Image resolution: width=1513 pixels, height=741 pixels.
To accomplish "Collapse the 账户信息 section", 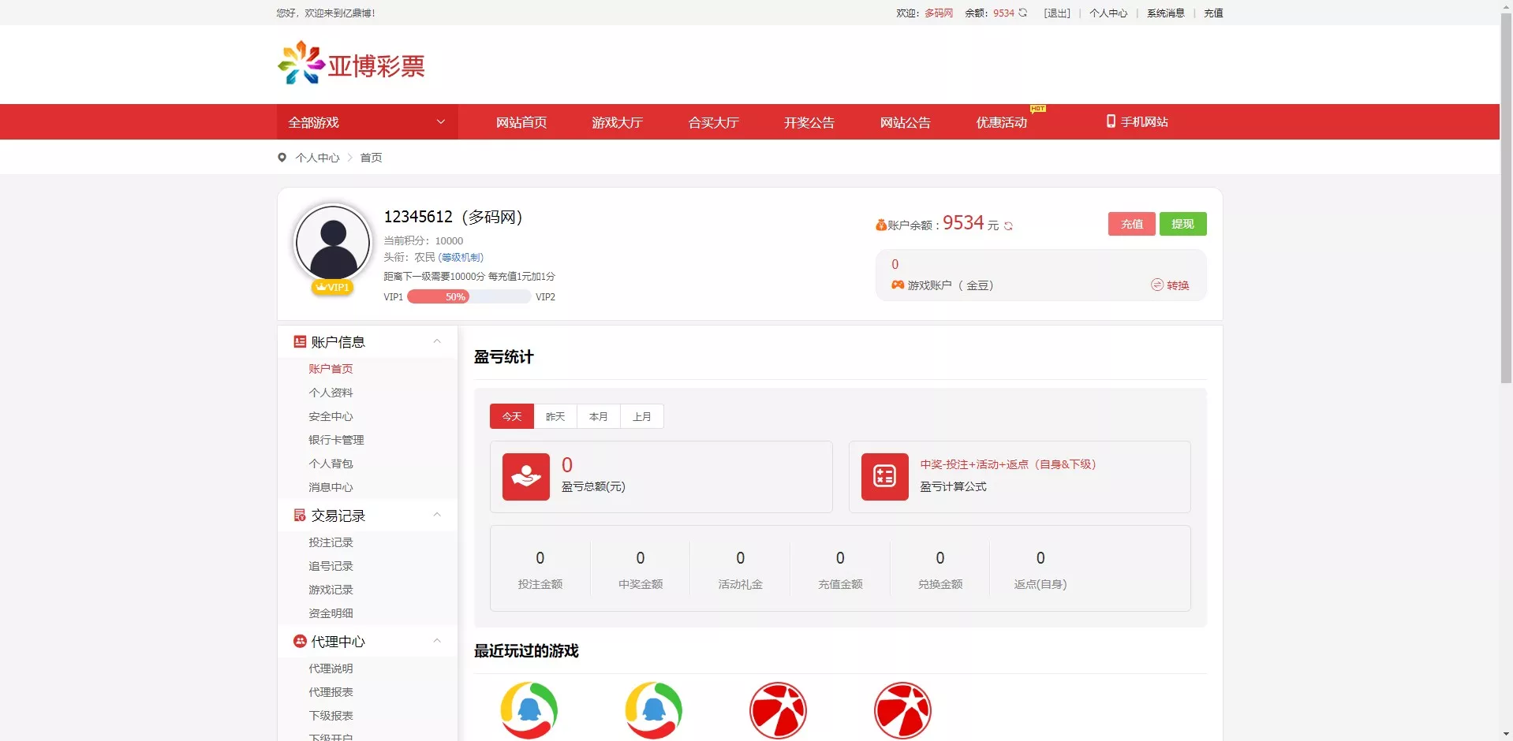I will click(x=437, y=341).
